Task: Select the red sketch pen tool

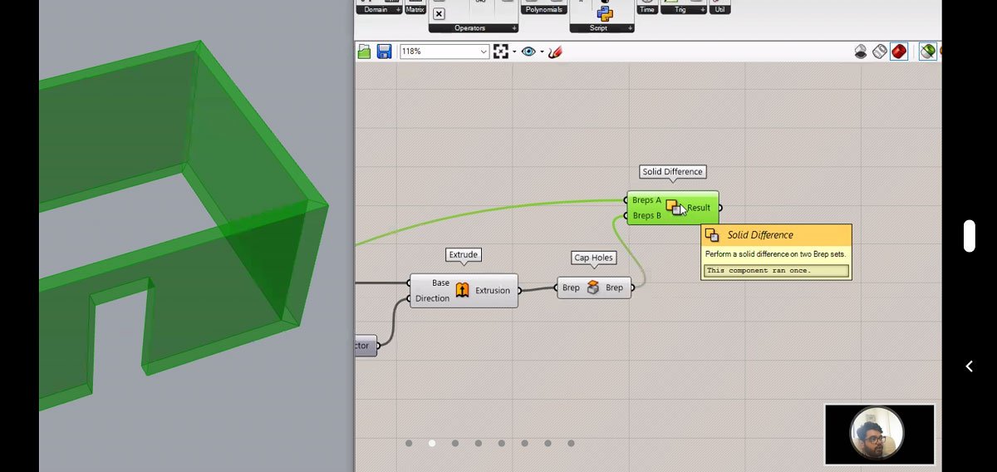Action: [555, 52]
